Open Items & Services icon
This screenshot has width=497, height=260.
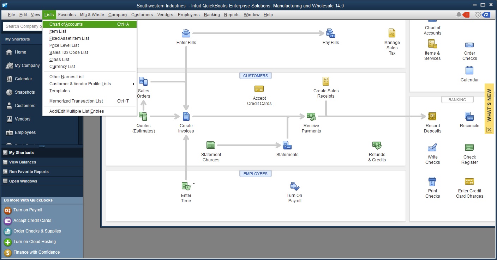[432, 44]
